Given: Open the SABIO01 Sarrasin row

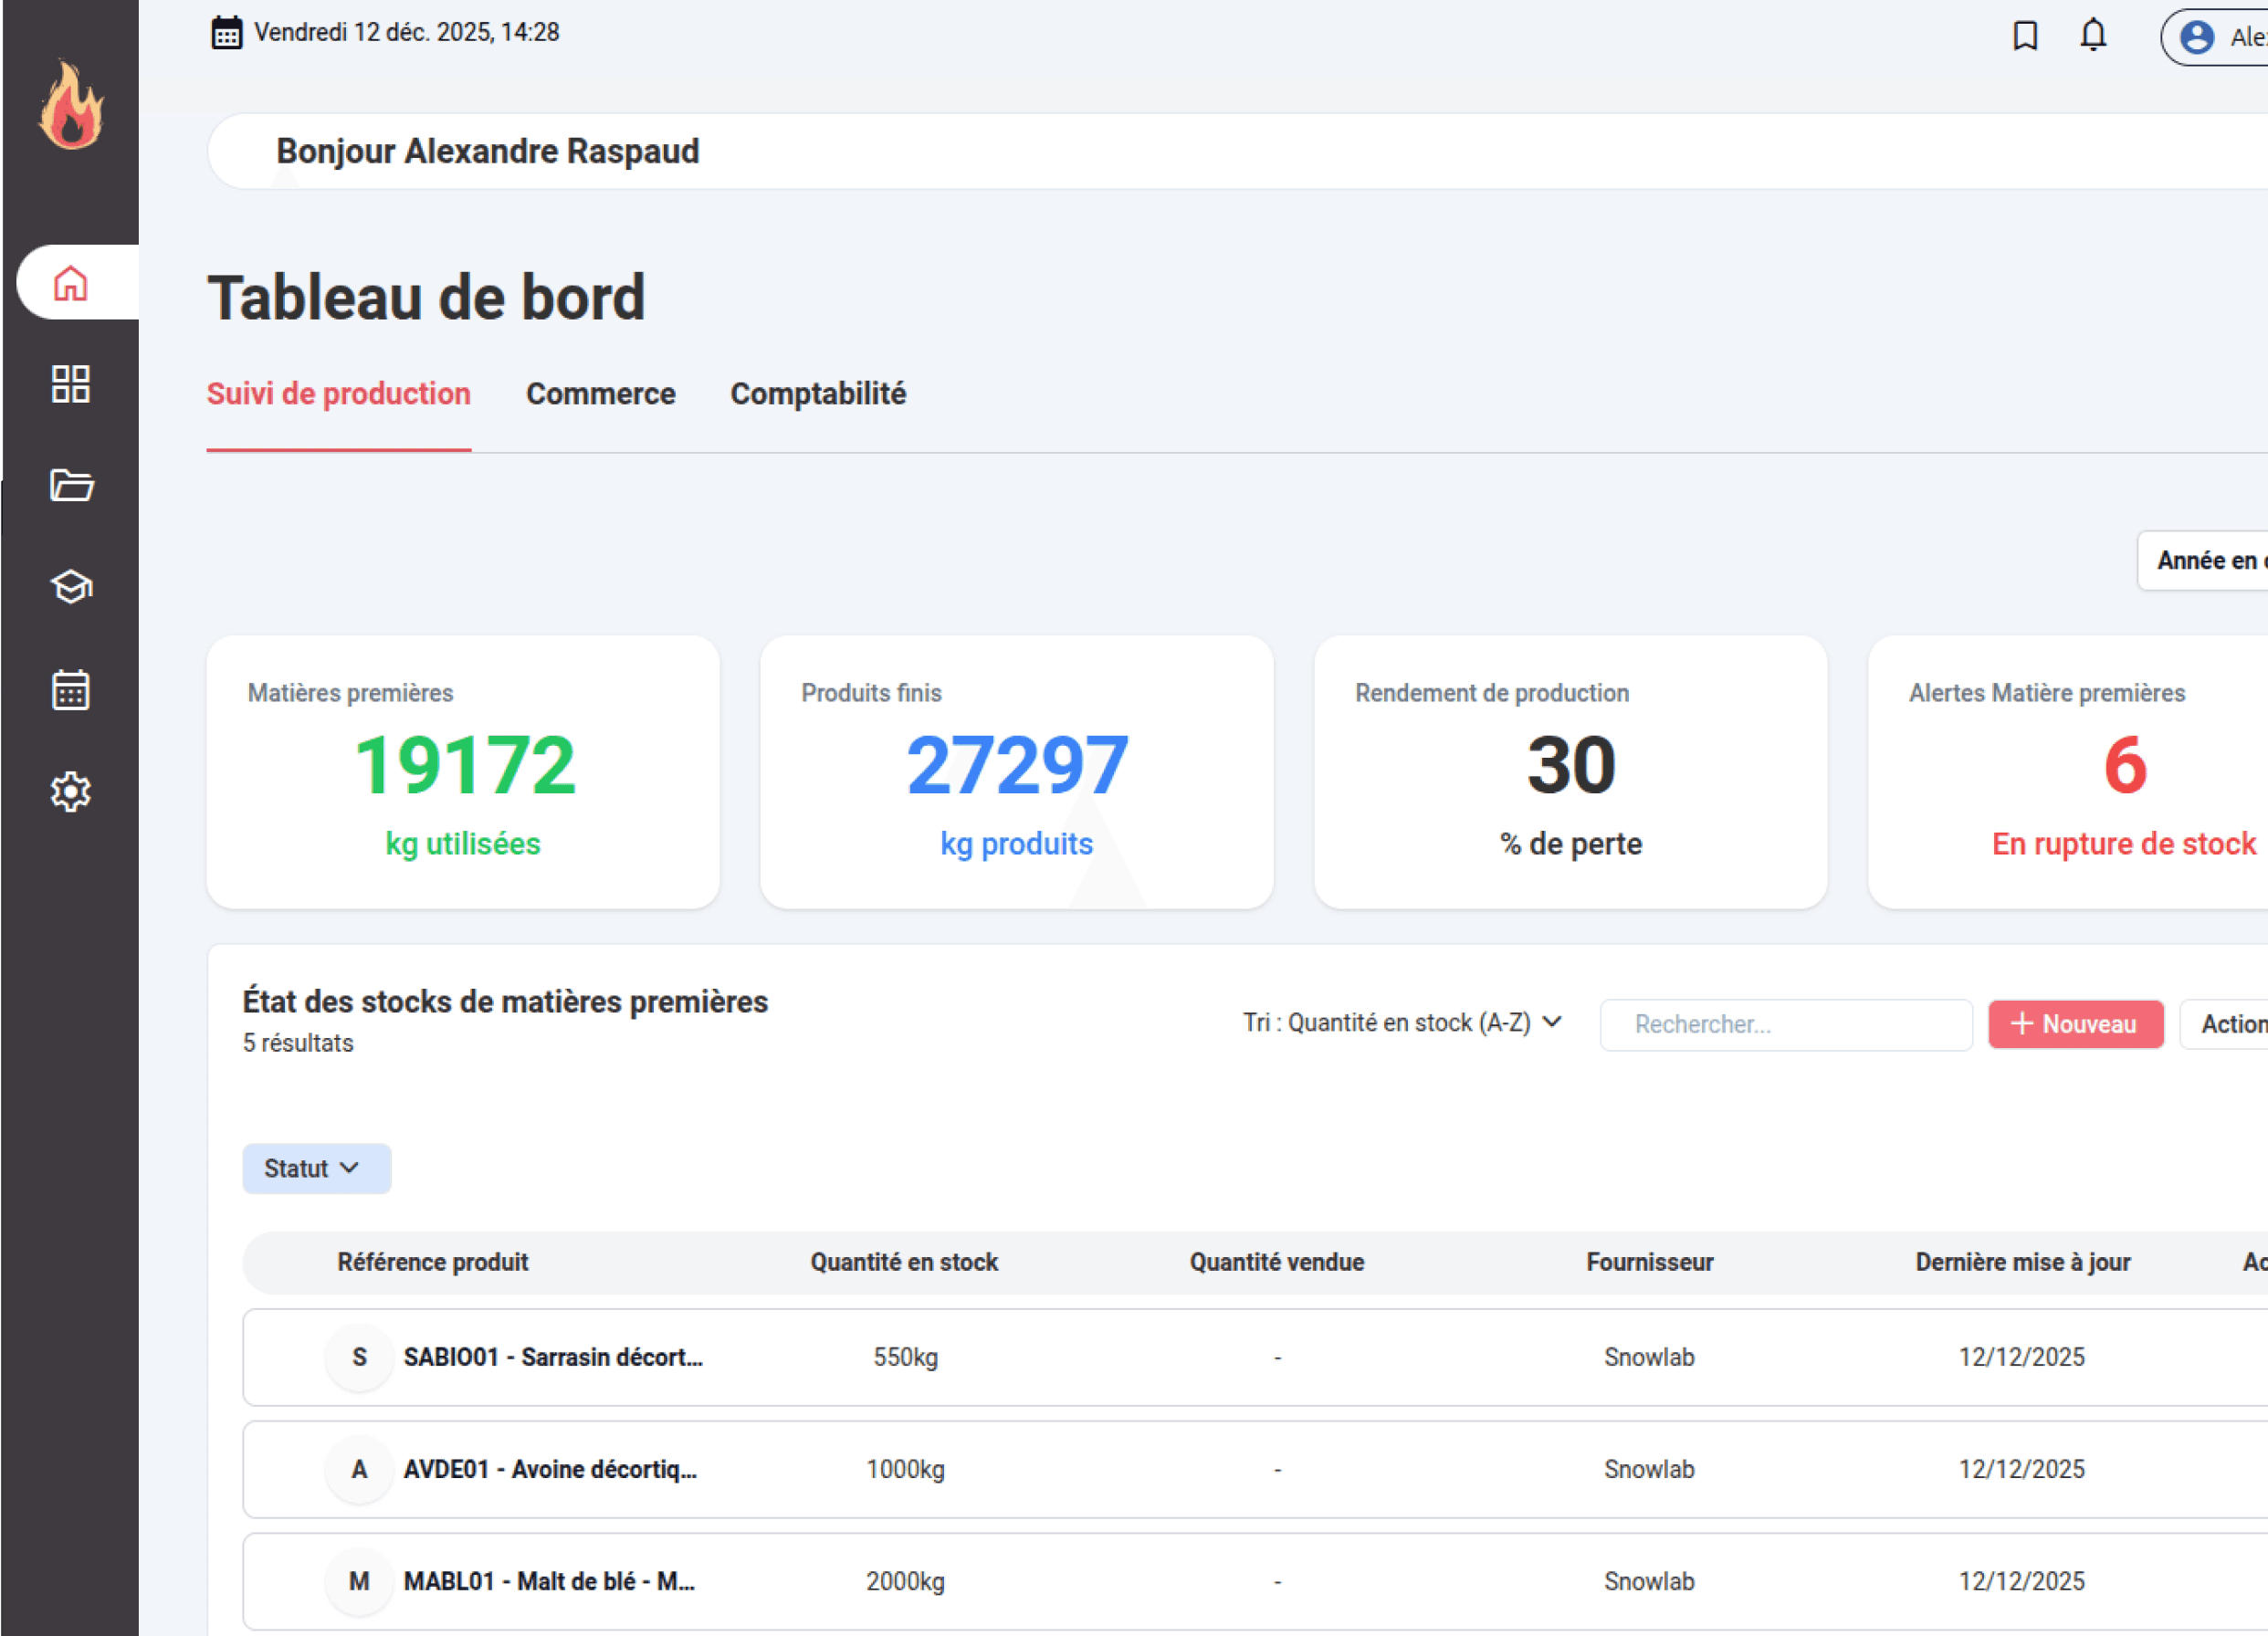Looking at the screenshot, I should click(552, 1357).
